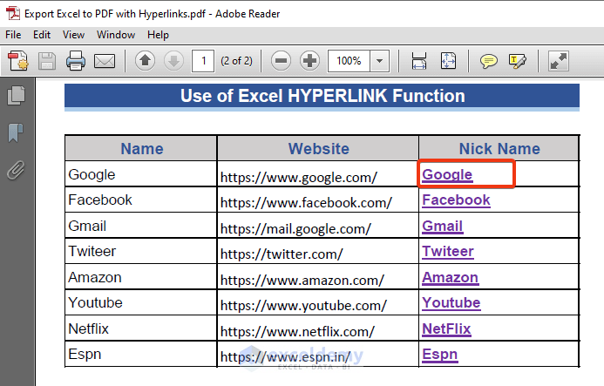Viewport: 604px width, 386px height.
Task: Click the (2 of 2) page count label
Action: point(236,61)
